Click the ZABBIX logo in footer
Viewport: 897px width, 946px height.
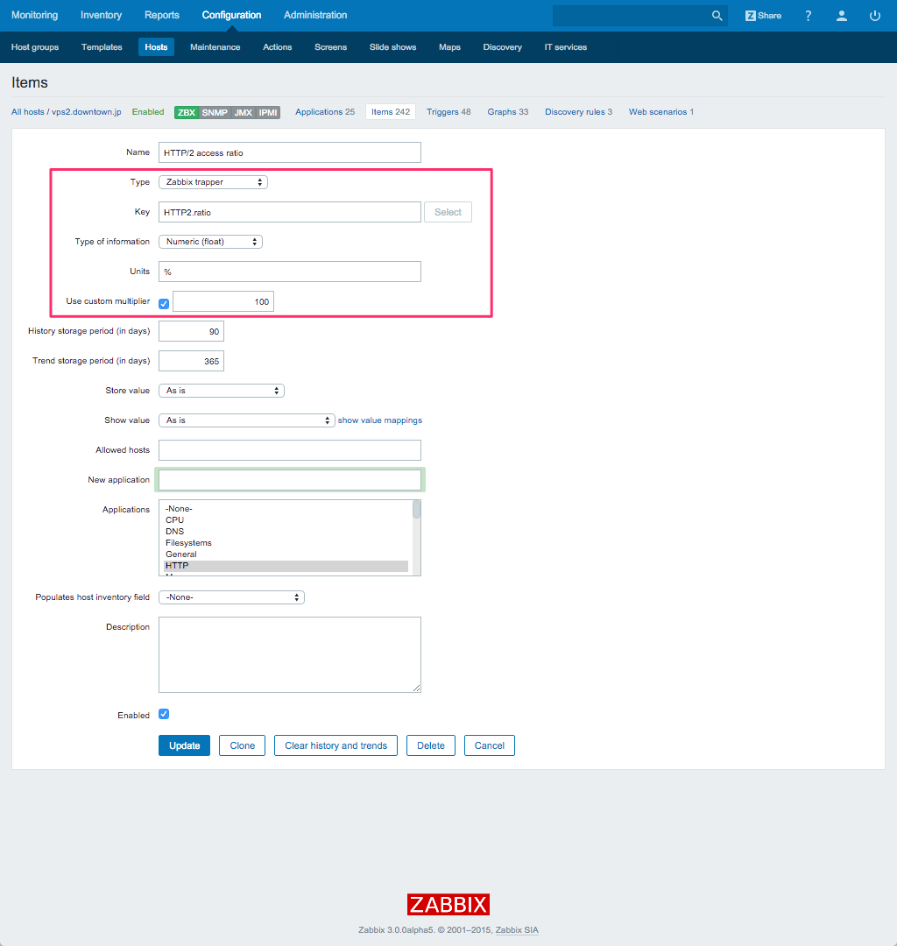tap(448, 904)
